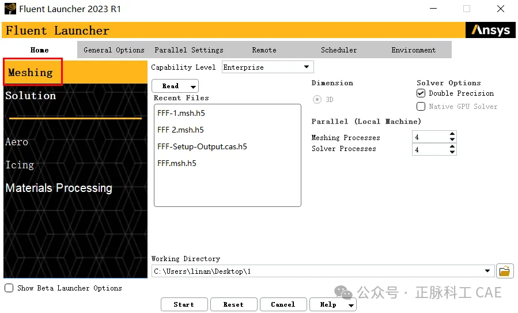Minimize the Fluent Launcher window
The image size is (518, 313).
pyautogui.click(x=433, y=9)
